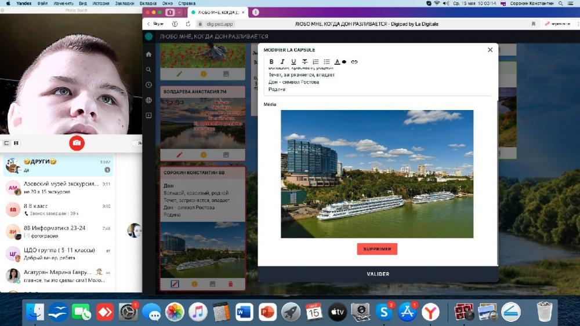Take a photo with the red camera button
The image size is (580, 326).
pos(77,143)
